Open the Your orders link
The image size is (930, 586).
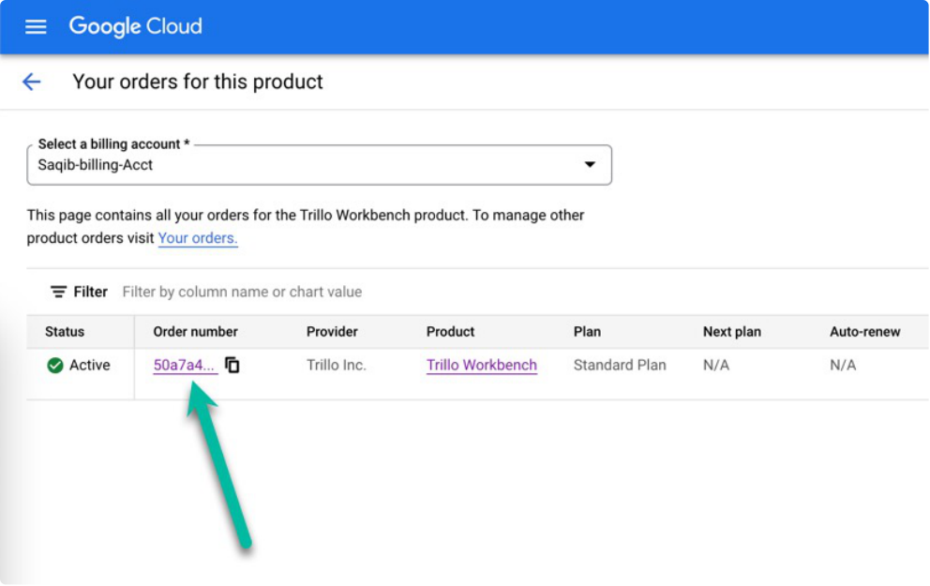[x=198, y=238]
